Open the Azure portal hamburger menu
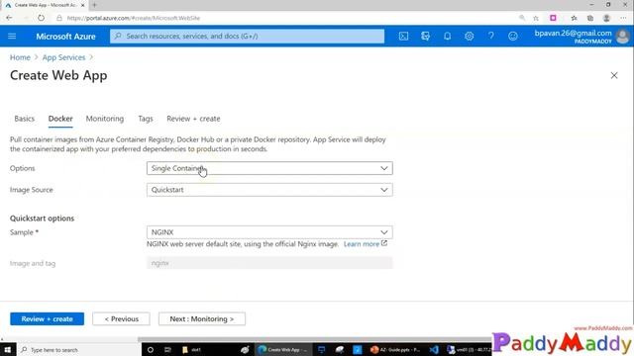The width and height of the screenshot is (634, 356). click(x=12, y=36)
